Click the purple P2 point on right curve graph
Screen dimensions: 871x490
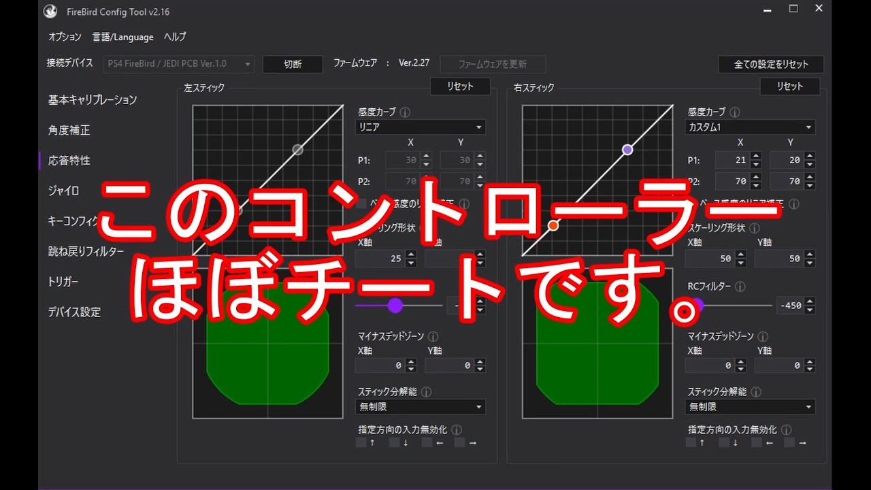(627, 149)
